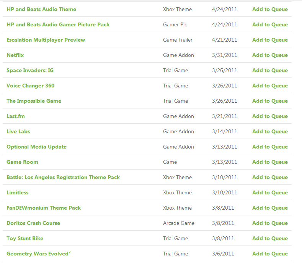Add HP and Beats Gamer Picture Pack to queue
This screenshot has height=265, width=302.
coord(270,24)
